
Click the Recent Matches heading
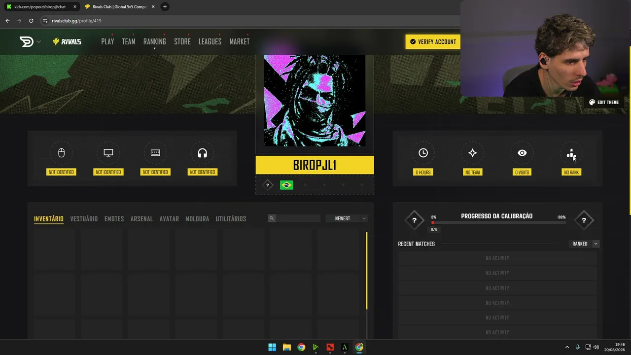click(x=417, y=244)
